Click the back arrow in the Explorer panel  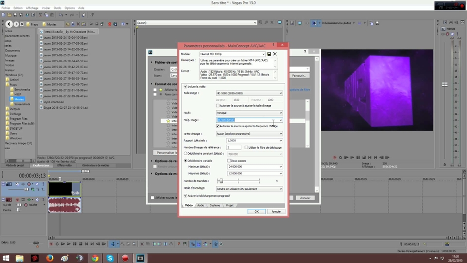click(x=9, y=24)
